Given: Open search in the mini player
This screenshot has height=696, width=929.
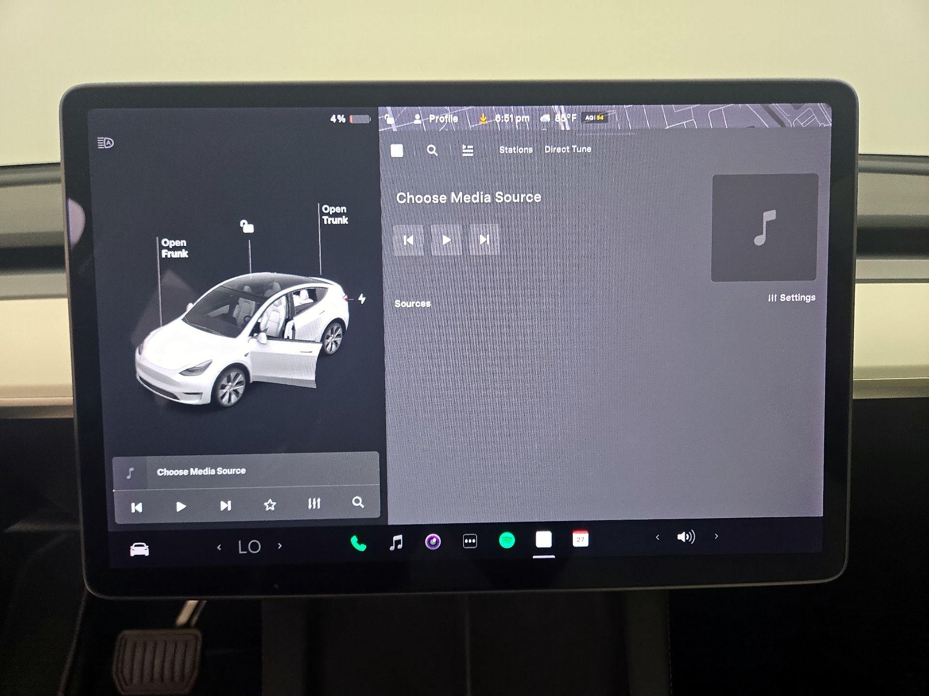Looking at the screenshot, I should click(x=358, y=502).
